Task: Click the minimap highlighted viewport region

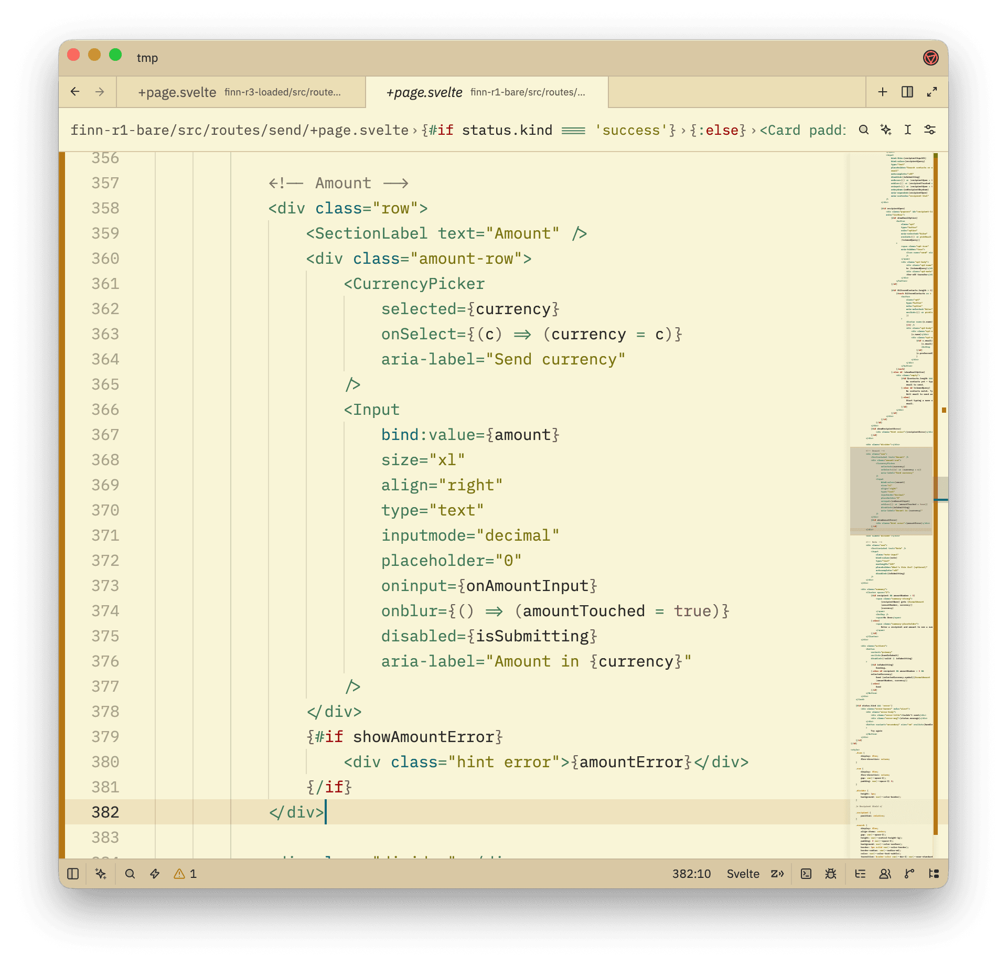Action: 891,491
